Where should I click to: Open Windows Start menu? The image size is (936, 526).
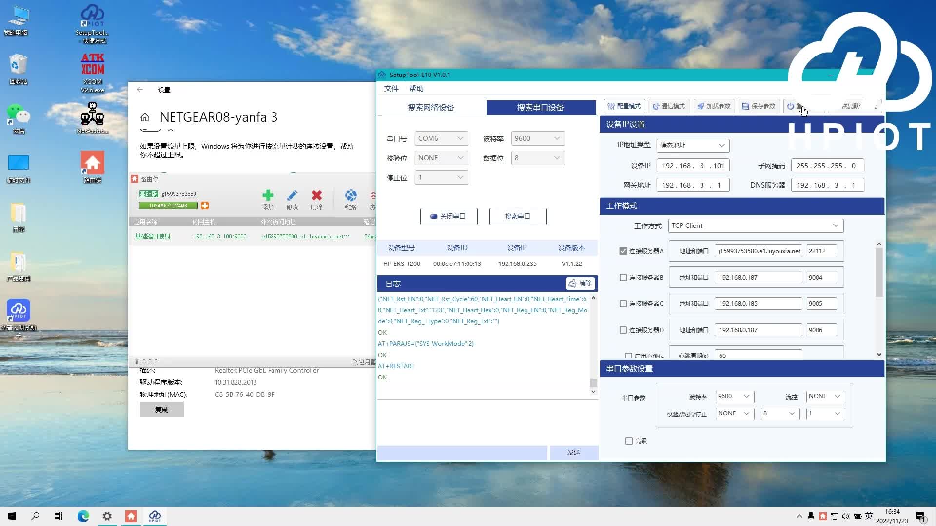pyautogui.click(x=12, y=516)
